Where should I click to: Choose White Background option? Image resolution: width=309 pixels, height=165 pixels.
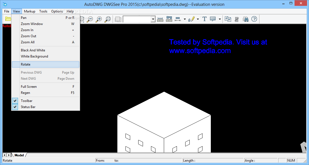[x=46, y=56]
